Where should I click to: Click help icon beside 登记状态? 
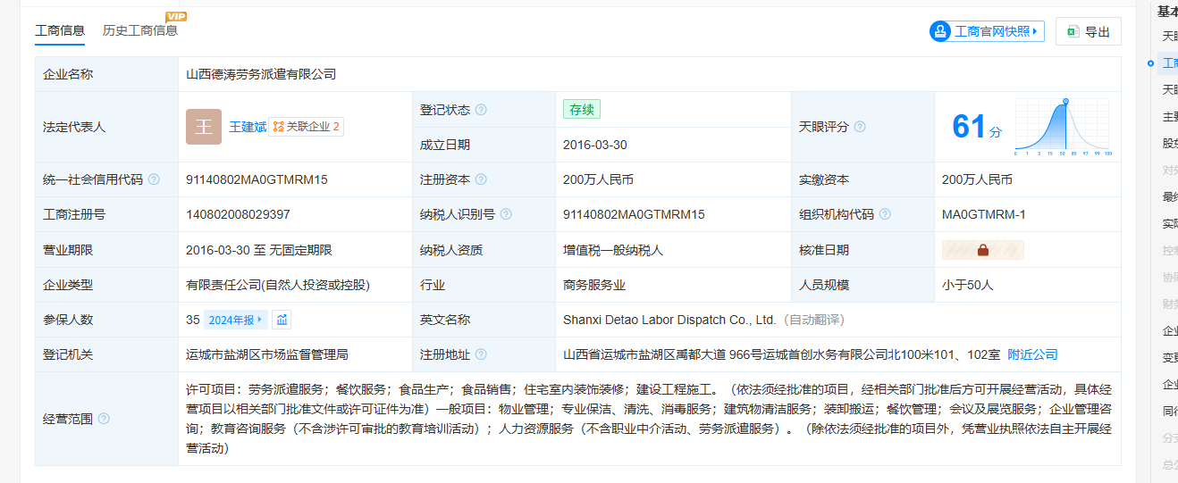pos(481,110)
